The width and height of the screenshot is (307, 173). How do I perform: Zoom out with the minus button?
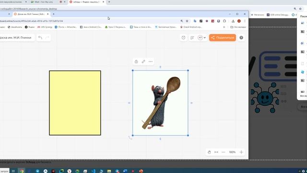click(224, 152)
